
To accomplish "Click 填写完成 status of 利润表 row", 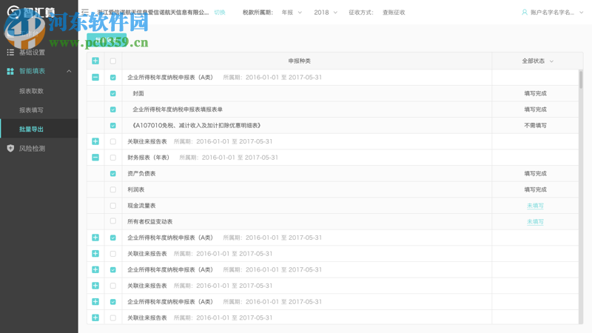I will pos(535,189).
